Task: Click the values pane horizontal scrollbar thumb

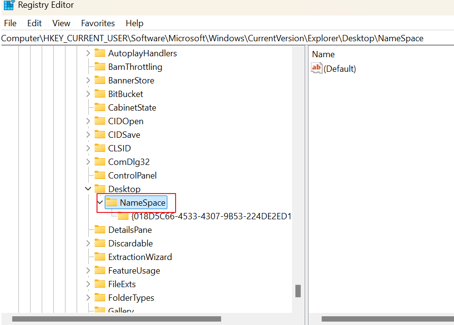Action: (x=388, y=319)
